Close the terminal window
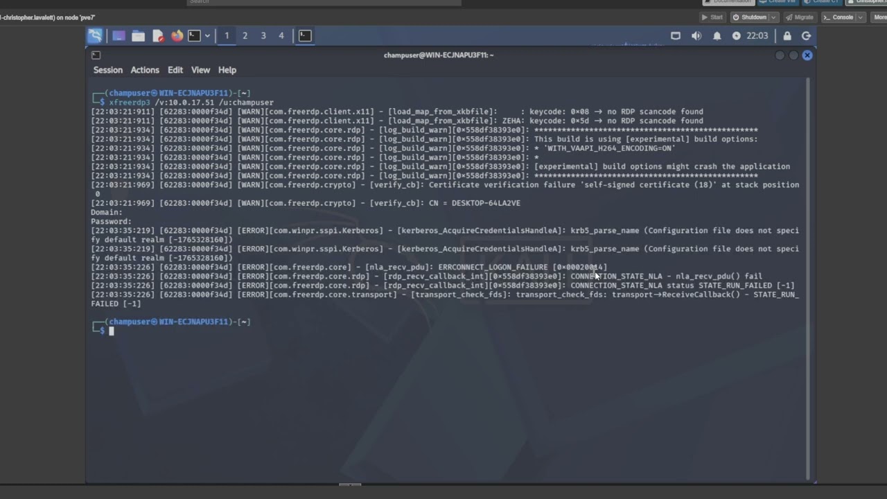The image size is (887, 499). (807, 55)
